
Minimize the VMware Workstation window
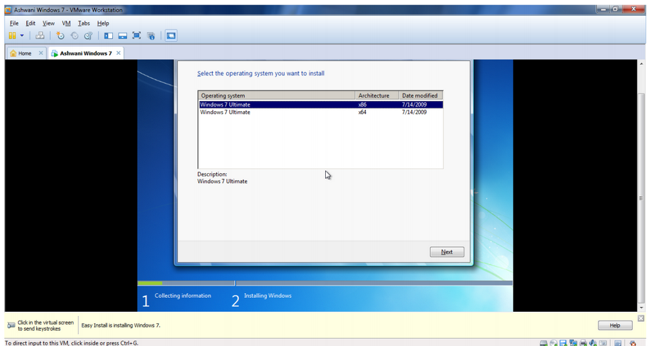[603, 9]
